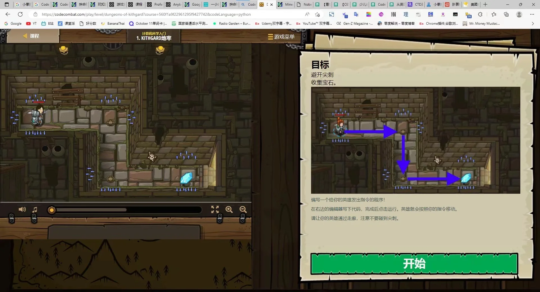Switch to the Anyb tab
540x292 pixels.
coord(174,4)
